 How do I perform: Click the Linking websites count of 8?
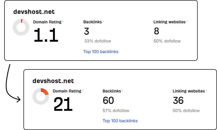click(x=156, y=31)
